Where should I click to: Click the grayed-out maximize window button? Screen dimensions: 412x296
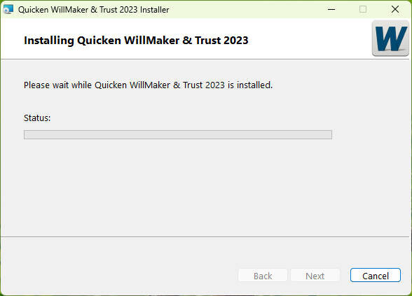tap(363, 10)
